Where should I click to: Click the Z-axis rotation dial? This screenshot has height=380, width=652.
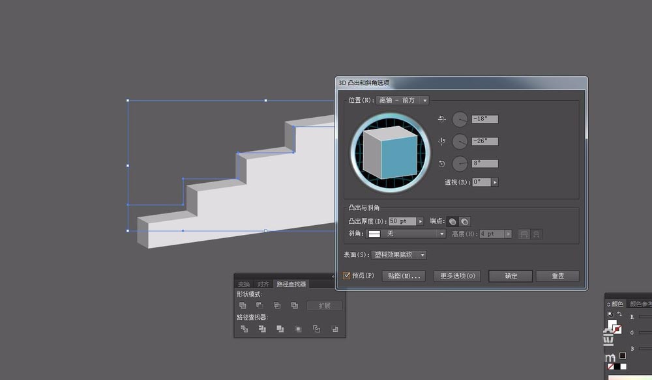pos(460,163)
